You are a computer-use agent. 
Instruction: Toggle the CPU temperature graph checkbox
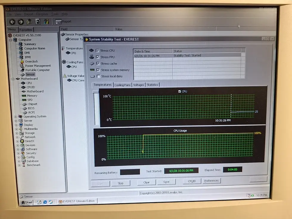point(179,91)
